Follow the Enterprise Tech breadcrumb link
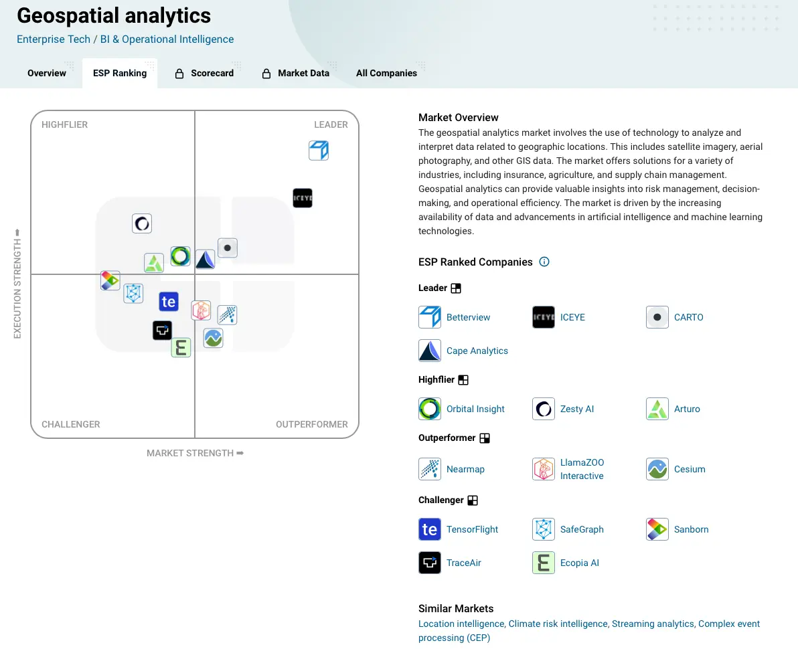Image resolution: width=798 pixels, height=649 pixels. [54, 39]
